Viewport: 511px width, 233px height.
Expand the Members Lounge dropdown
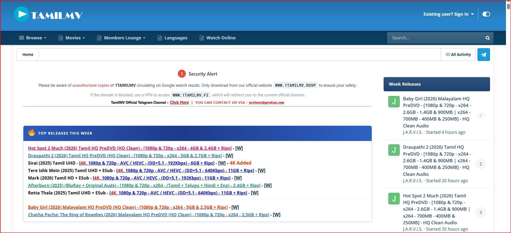click(x=121, y=38)
